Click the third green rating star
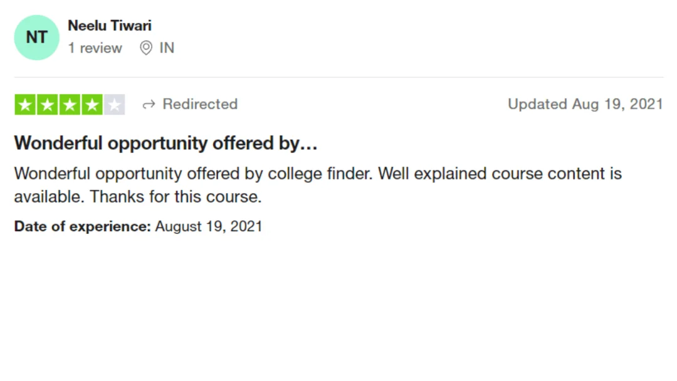677x381 pixels. (x=70, y=105)
